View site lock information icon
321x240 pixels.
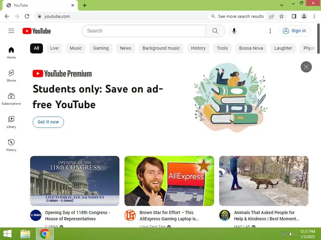click(39, 16)
